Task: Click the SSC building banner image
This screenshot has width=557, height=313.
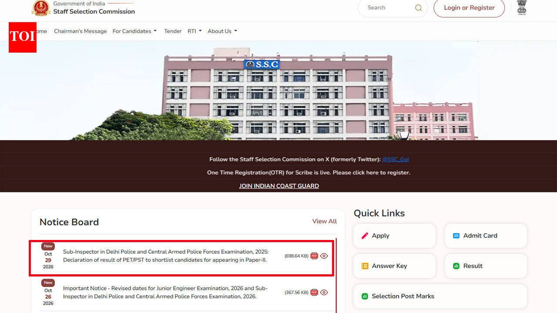Action: tap(278, 90)
